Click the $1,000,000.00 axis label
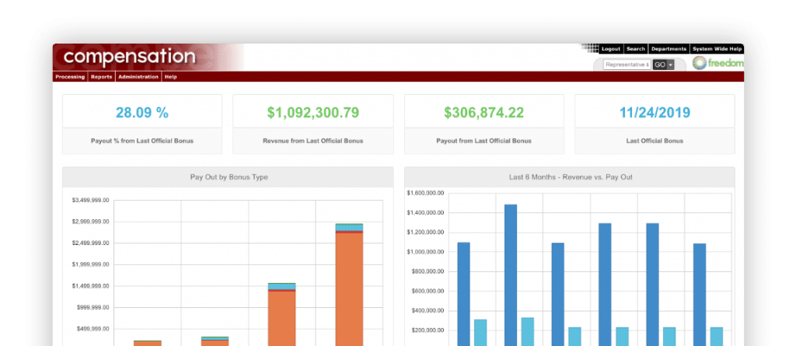Screen dimensions: 796x346 (425, 252)
